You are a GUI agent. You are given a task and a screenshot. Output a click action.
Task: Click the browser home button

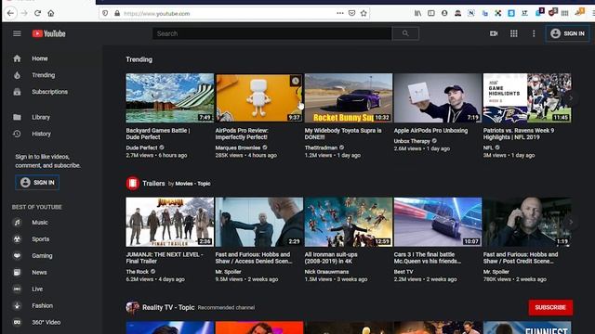coord(51,13)
